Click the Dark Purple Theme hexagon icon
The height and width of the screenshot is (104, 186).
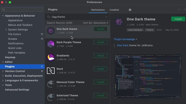point(51,44)
